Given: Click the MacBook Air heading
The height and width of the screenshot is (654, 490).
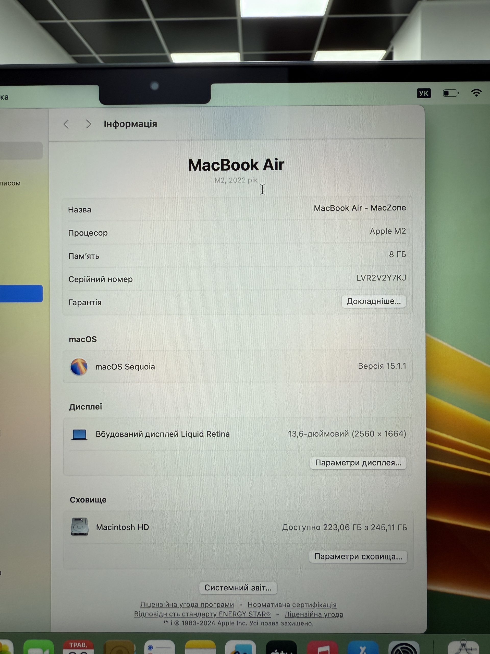Looking at the screenshot, I should click(236, 165).
